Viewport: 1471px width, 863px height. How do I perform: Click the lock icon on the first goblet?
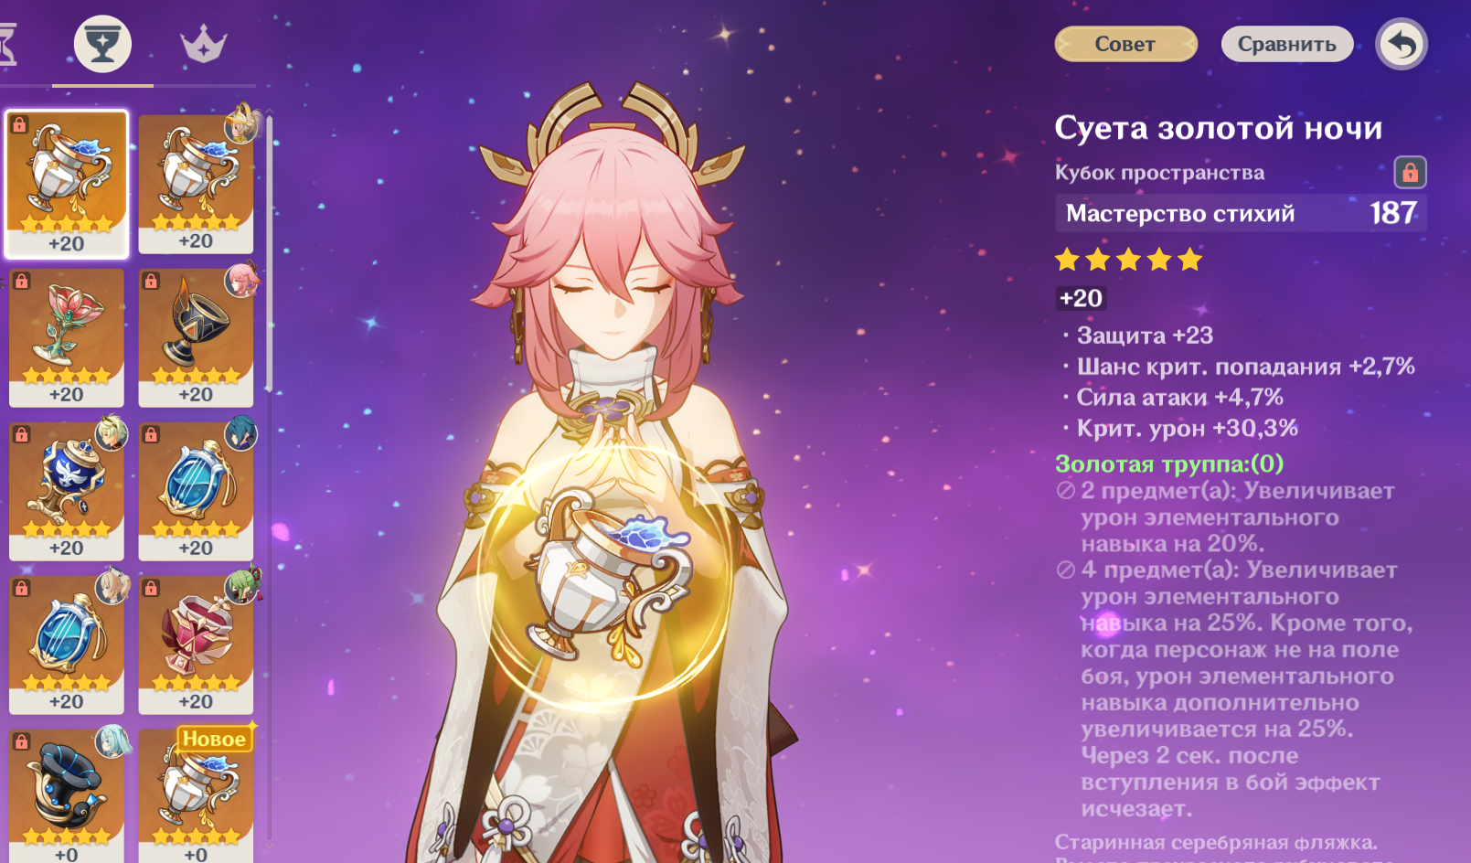(19, 124)
